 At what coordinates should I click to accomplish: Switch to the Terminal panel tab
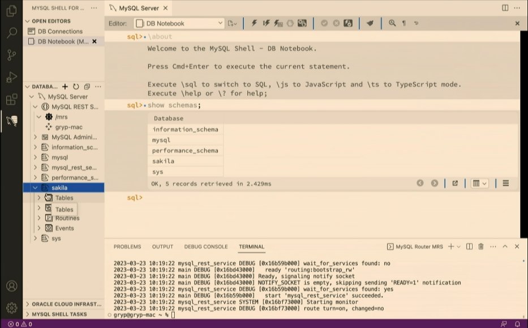click(251, 247)
